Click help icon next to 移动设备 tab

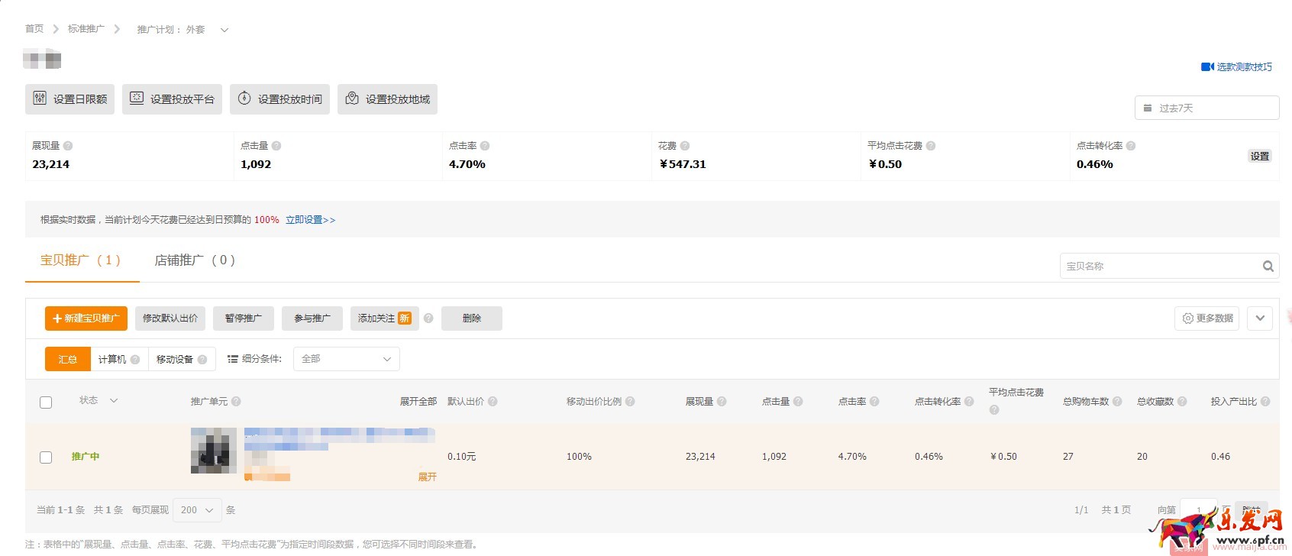(202, 360)
